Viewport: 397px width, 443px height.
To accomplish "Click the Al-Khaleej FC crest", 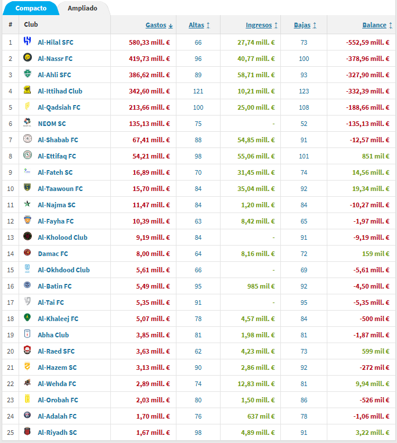I will (x=27, y=318).
